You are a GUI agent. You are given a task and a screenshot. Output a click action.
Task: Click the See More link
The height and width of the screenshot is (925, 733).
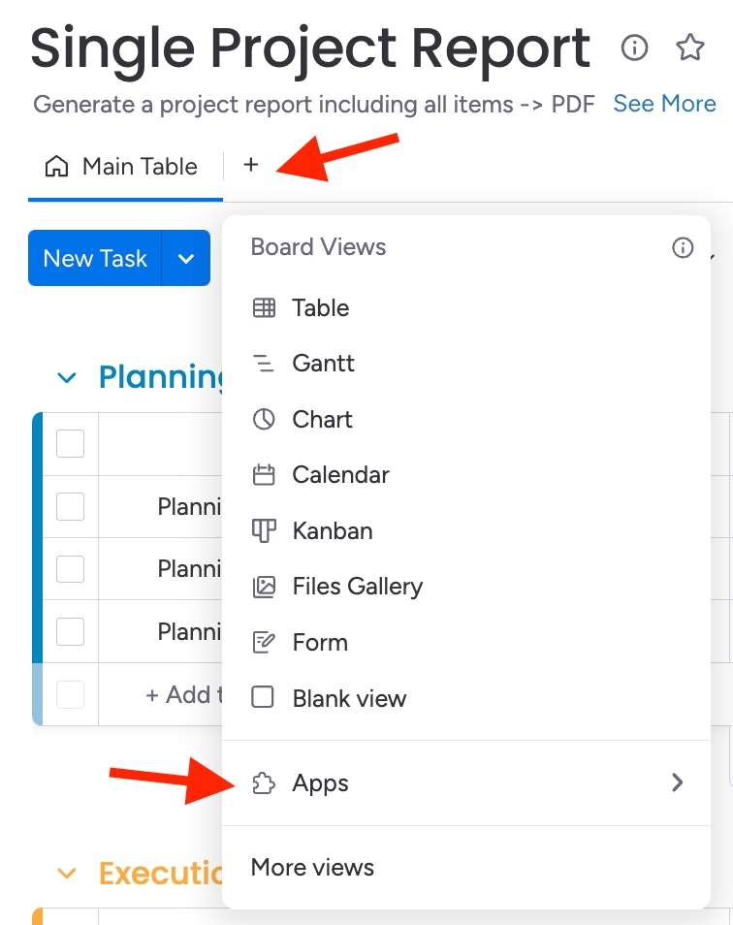click(664, 104)
